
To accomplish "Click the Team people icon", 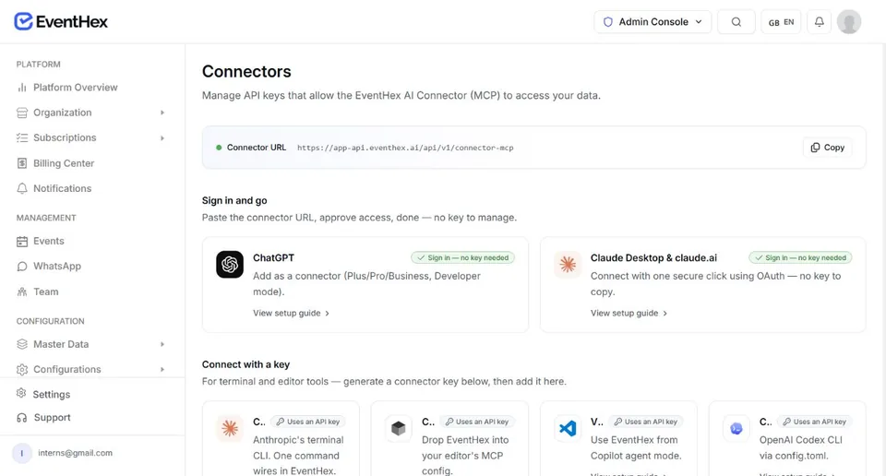I will [x=22, y=292].
